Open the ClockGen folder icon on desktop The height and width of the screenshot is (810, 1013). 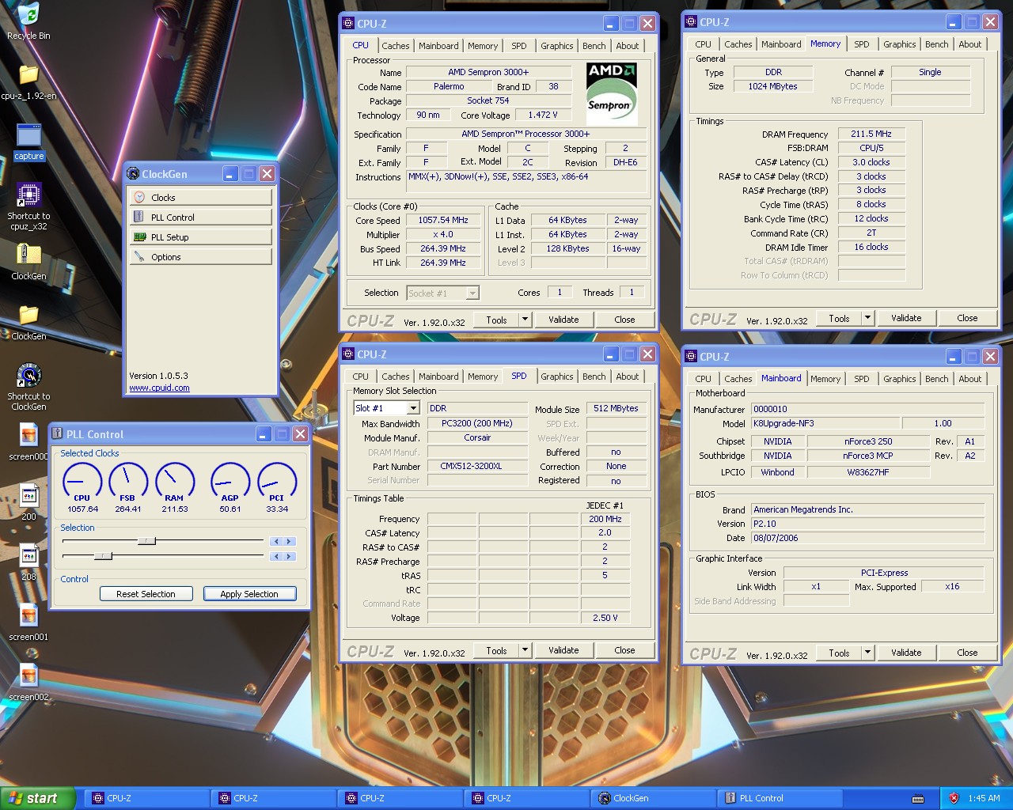click(x=28, y=315)
